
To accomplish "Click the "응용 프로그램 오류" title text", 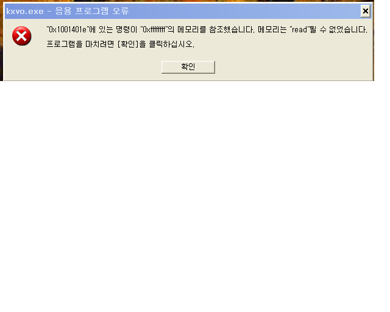I will click(92, 11).
